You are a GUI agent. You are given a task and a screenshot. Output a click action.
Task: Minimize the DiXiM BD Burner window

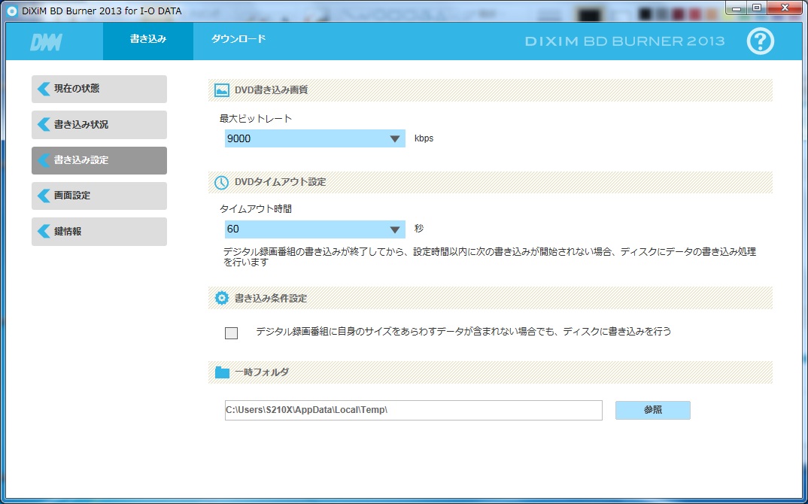pyautogui.click(x=737, y=8)
